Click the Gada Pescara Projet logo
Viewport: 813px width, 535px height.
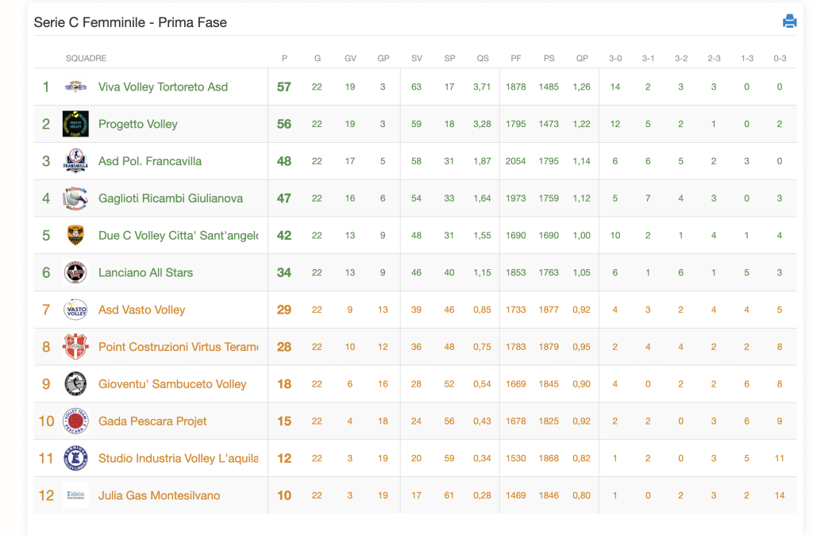pyautogui.click(x=75, y=421)
